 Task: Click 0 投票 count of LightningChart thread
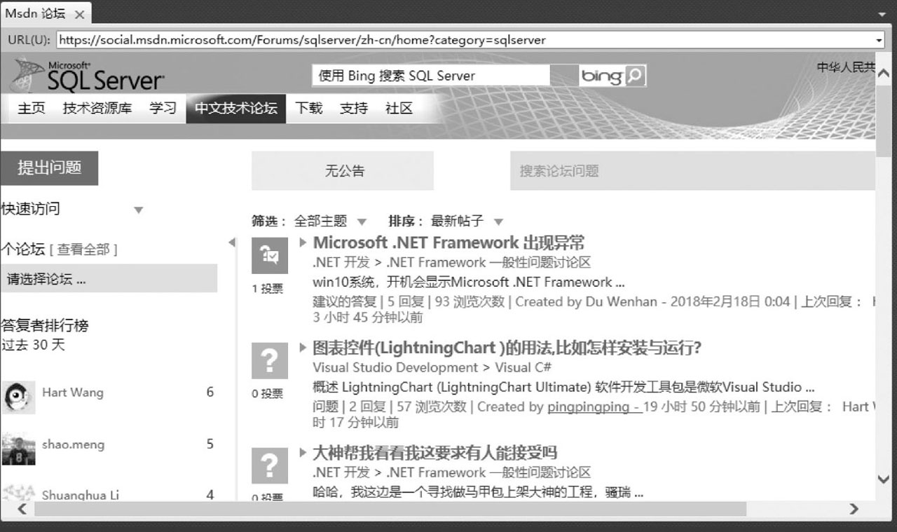click(268, 394)
